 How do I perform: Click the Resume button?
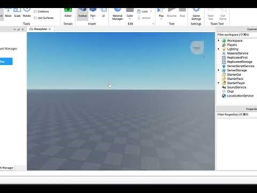pyautogui.click(x=172, y=12)
